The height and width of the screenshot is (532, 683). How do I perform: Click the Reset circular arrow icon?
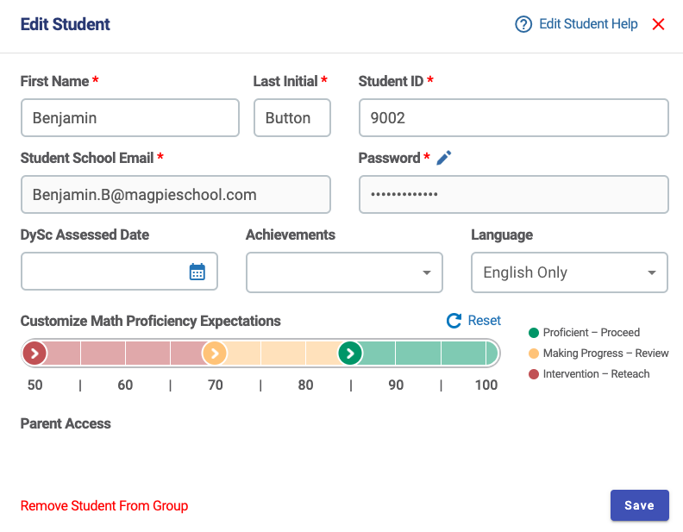pyautogui.click(x=454, y=321)
